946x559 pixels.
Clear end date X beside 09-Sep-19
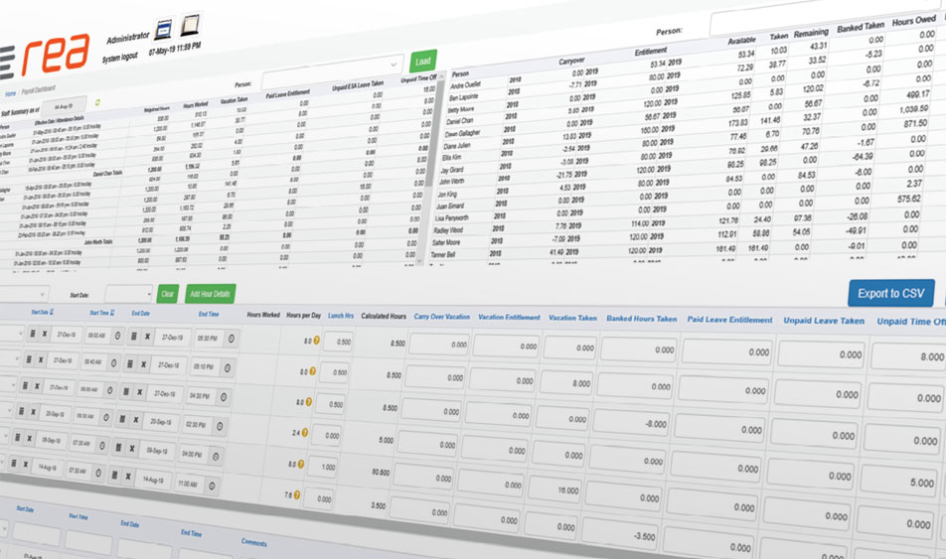(x=131, y=448)
